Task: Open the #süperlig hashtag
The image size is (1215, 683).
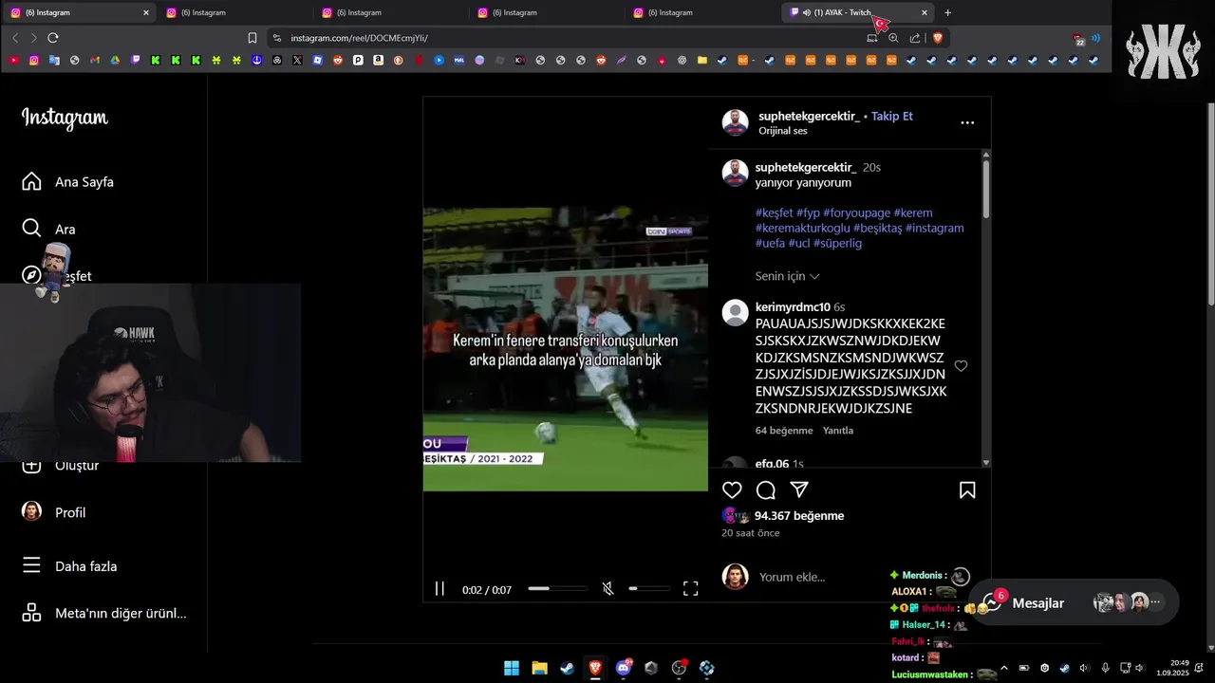Action: coord(837,243)
